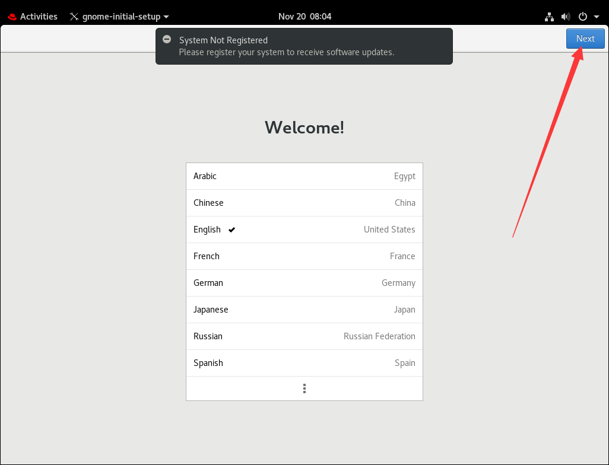
Task: Select Spanish language row
Action: [304, 363]
